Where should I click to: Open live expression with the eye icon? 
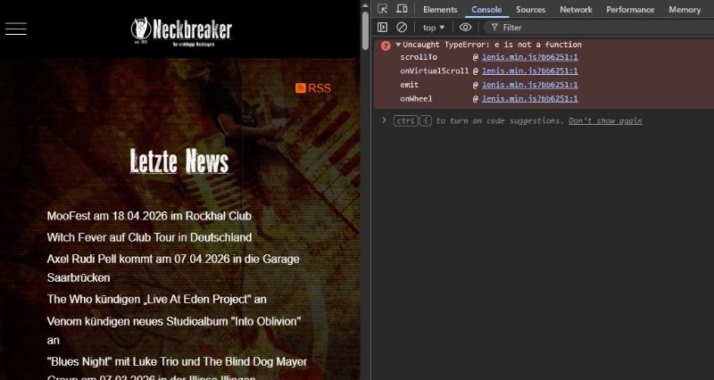pos(465,28)
